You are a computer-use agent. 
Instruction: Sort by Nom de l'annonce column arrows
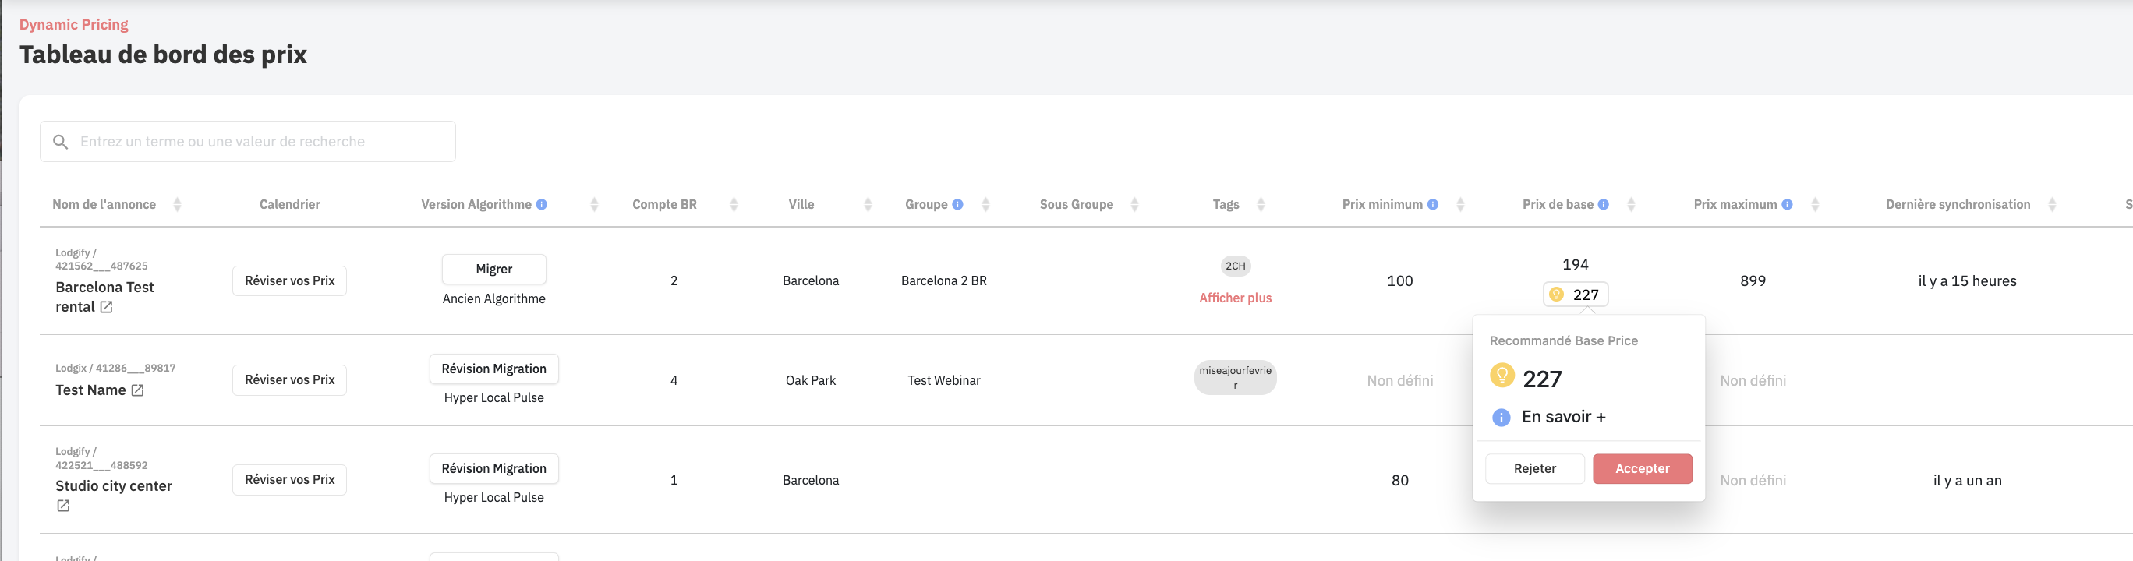[177, 204]
